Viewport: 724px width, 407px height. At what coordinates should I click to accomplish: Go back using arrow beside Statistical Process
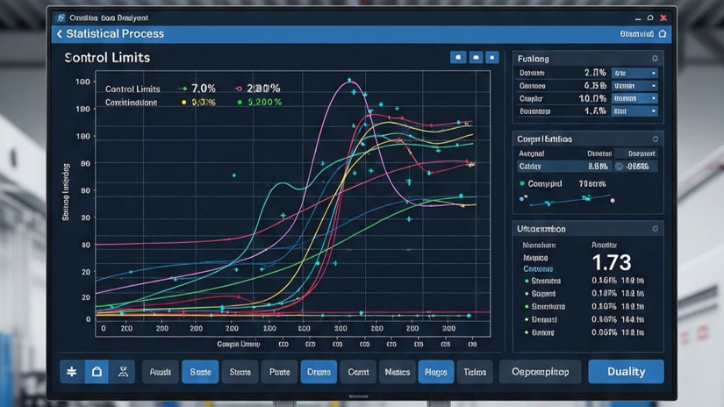pos(60,33)
